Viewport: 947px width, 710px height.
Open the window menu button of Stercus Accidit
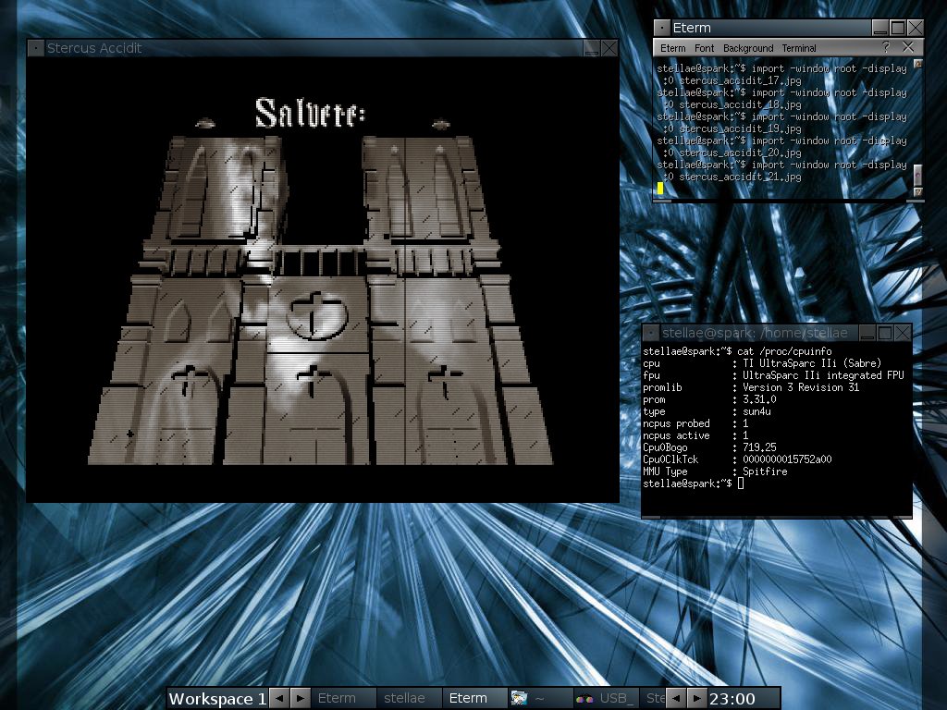pos(36,48)
